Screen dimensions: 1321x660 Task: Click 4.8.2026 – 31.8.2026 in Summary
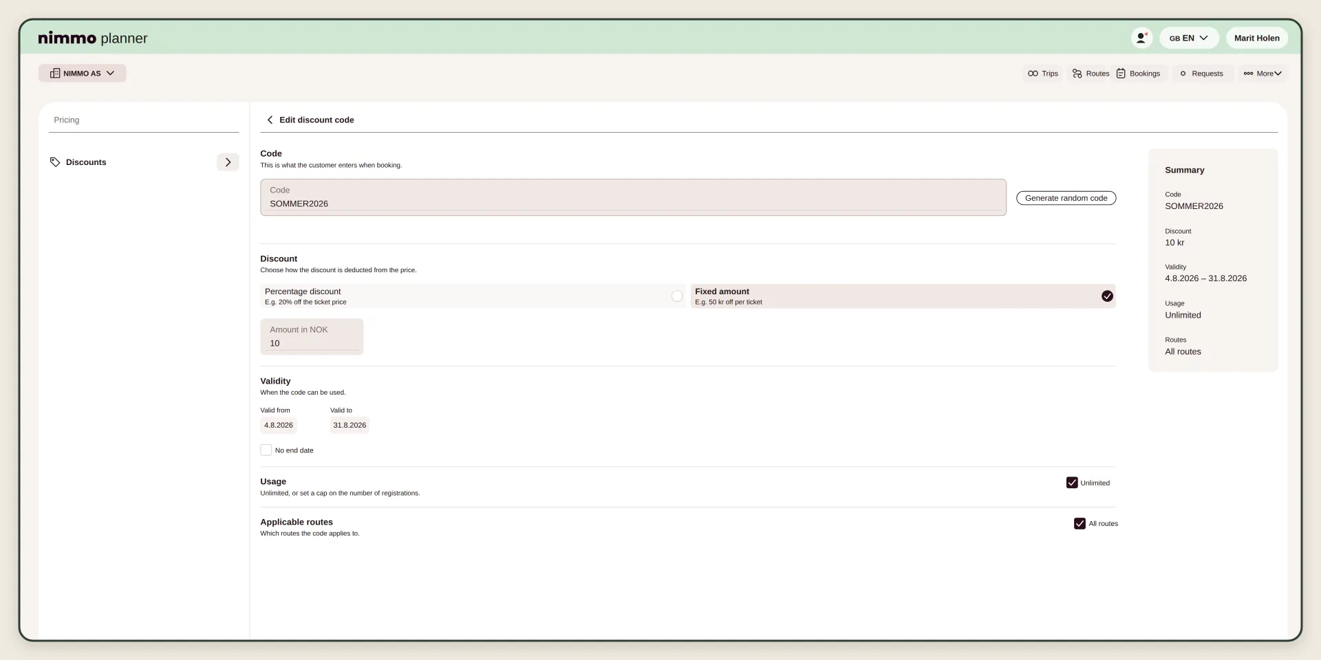[1205, 278]
